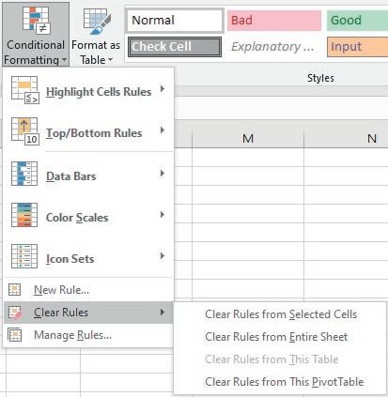
Task: Select the Top/Bottom Rules icon
Action: [x=24, y=131]
